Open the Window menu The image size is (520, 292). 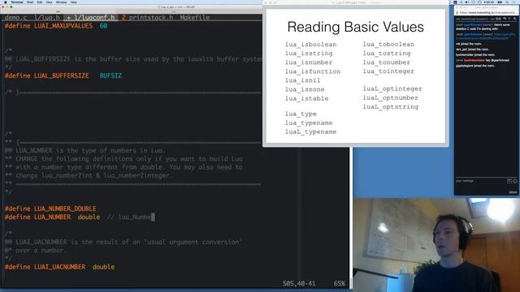click(61, 2)
